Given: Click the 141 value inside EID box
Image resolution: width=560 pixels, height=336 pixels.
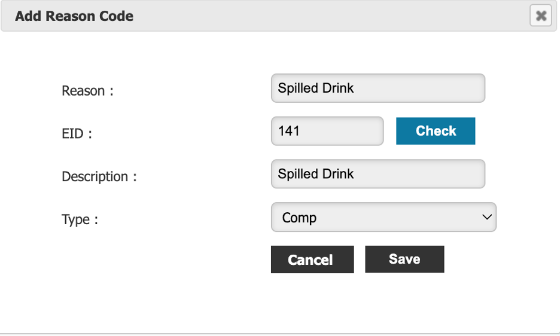Looking at the screenshot, I should pyautogui.click(x=288, y=131).
